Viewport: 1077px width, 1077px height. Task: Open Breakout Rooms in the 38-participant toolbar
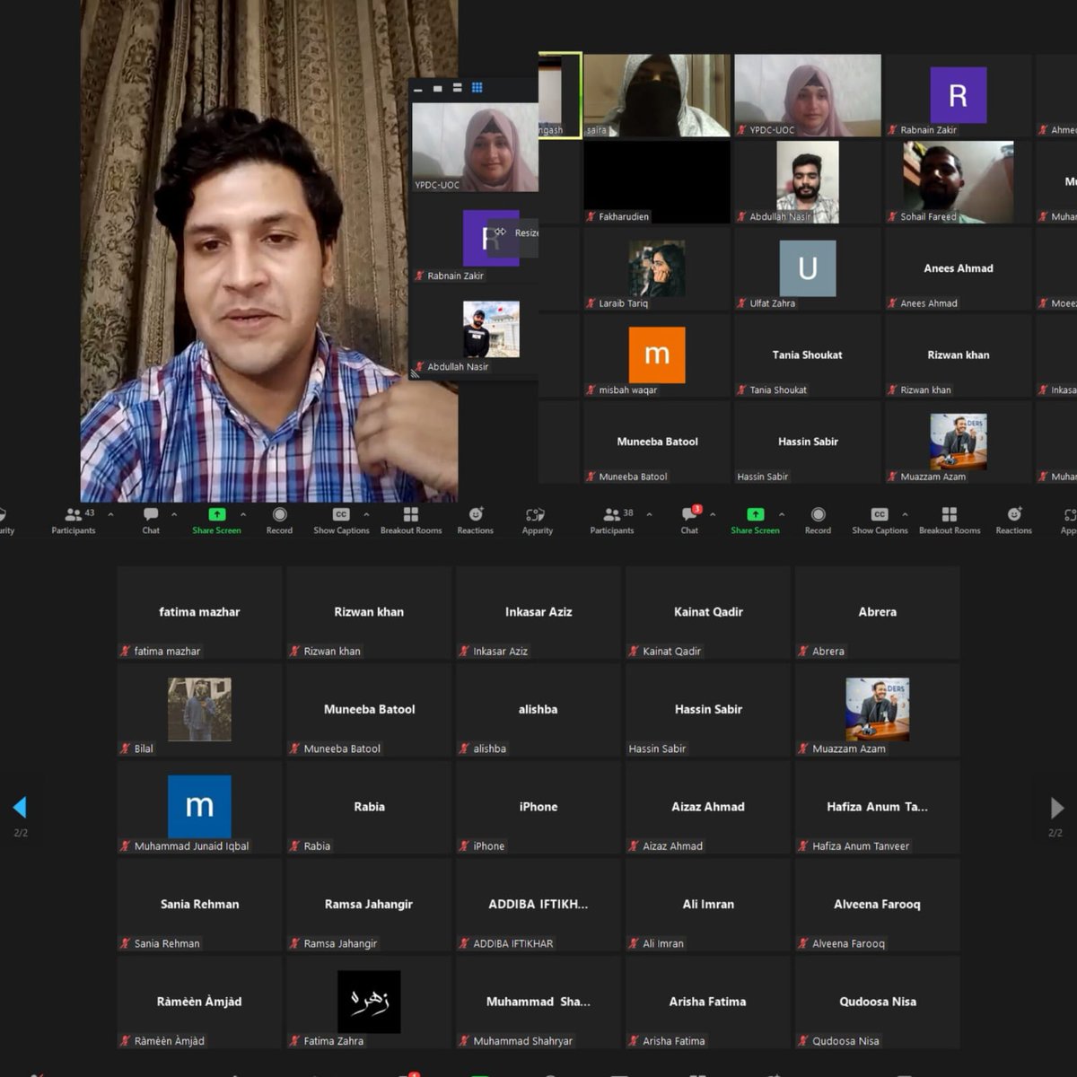click(x=950, y=521)
